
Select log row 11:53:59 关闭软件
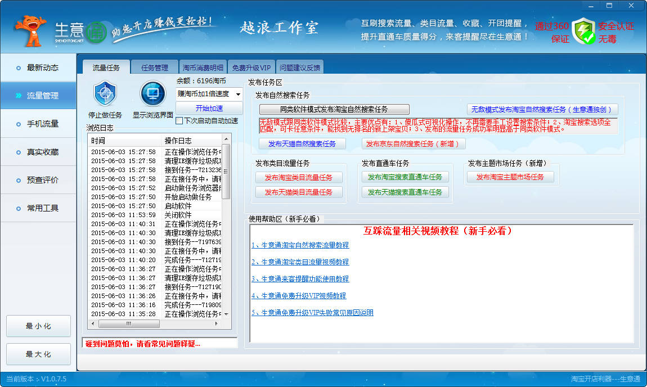coord(155,215)
